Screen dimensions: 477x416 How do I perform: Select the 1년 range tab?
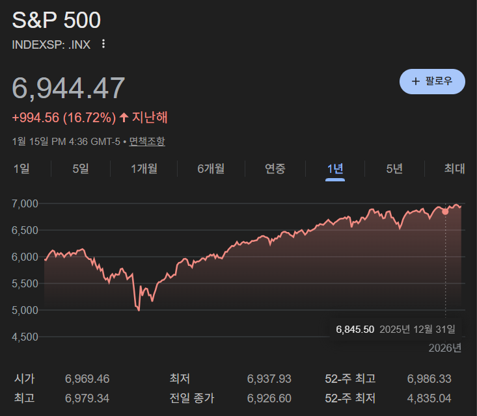(x=335, y=169)
